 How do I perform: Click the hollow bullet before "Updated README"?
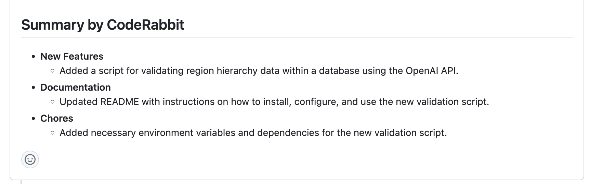point(52,102)
